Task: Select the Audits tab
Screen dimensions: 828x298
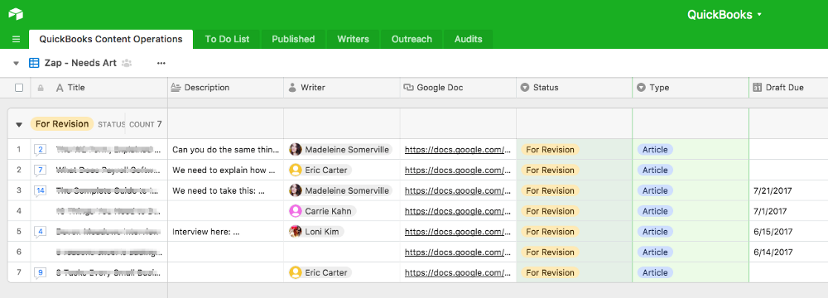Action: 469,39
